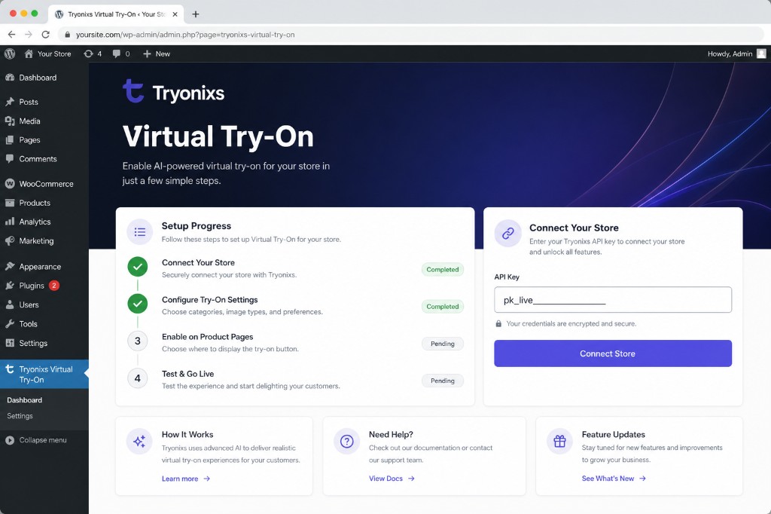Image resolution: width=771 pixels, height=514 pixels.
Task: Click the green checkmark for Connect Your Store
Action: point(138,267)
